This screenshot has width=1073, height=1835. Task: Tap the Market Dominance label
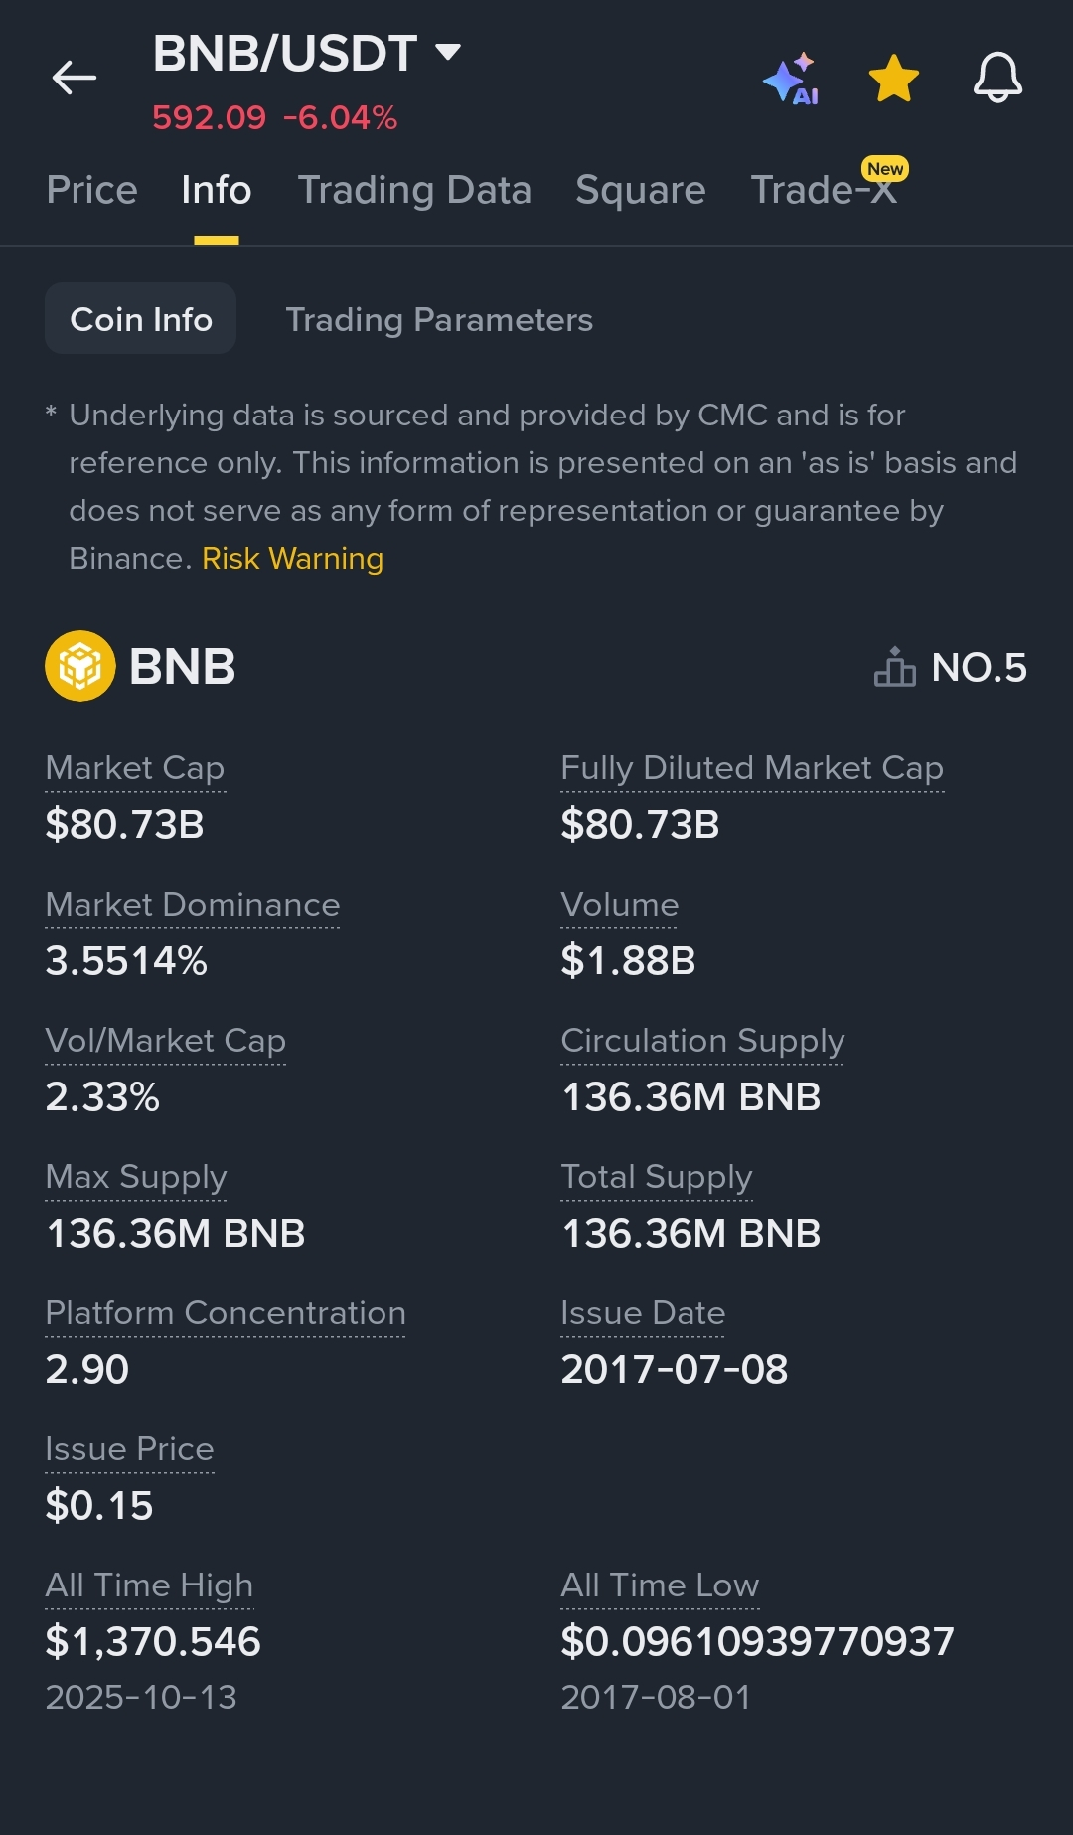tap(193, 905)
